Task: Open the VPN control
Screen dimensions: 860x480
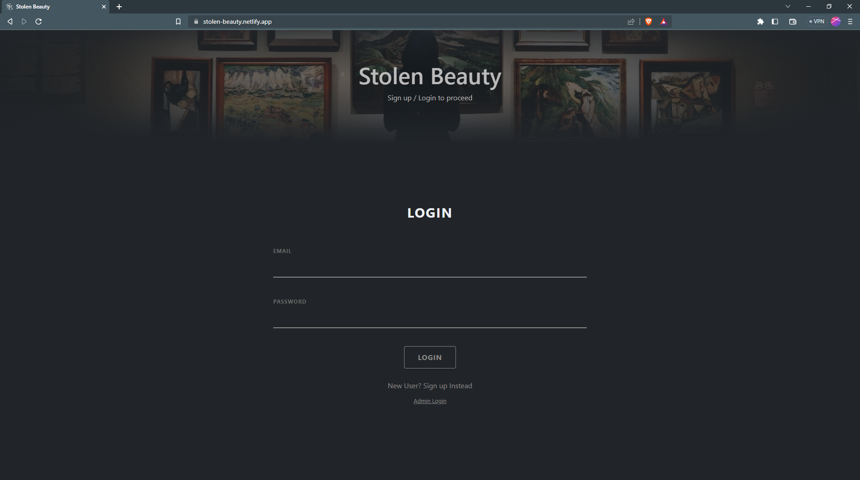Action: pos(817,21)
